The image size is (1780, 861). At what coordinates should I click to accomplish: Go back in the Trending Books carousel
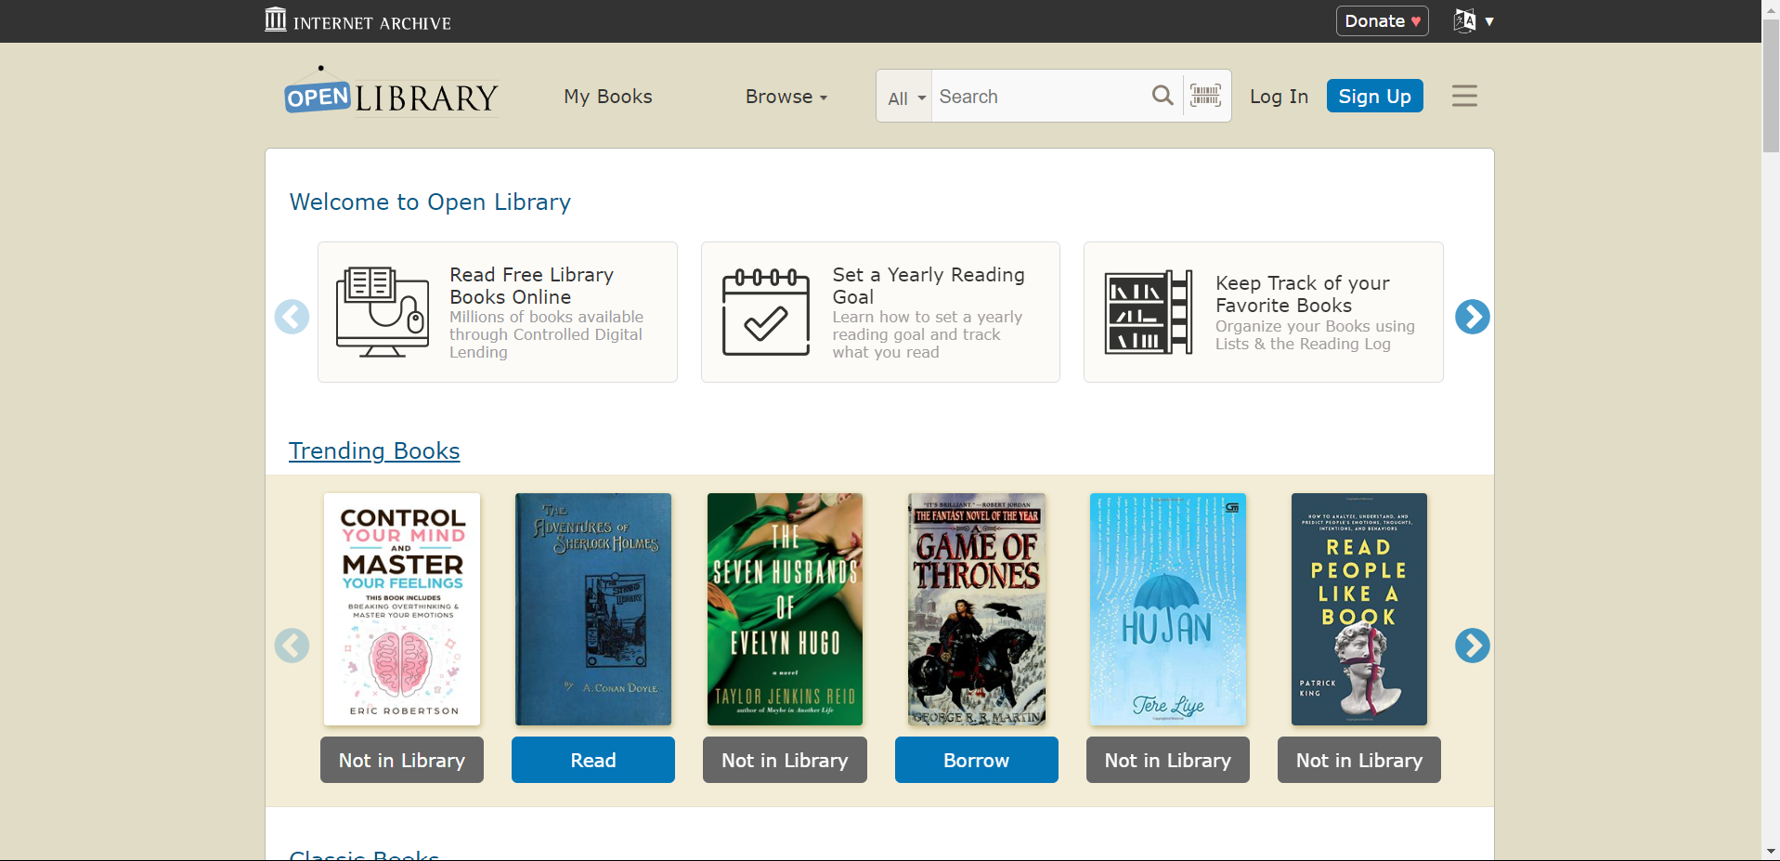[292, 646]
